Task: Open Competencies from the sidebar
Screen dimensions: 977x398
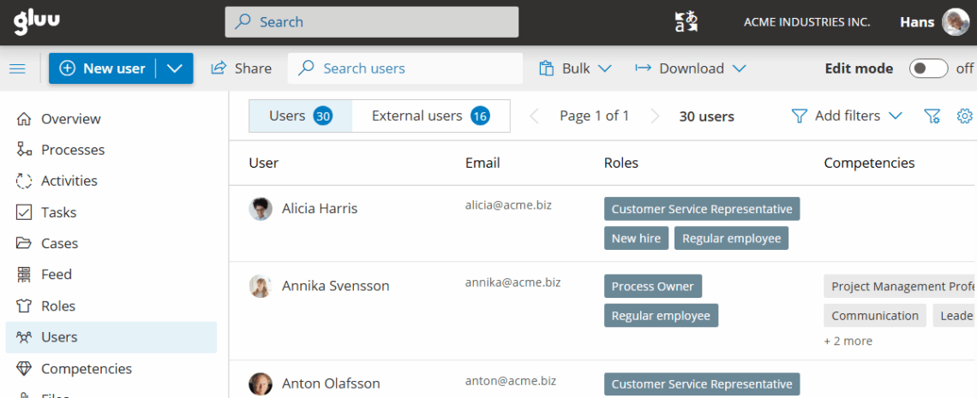Action: [86, 369]
